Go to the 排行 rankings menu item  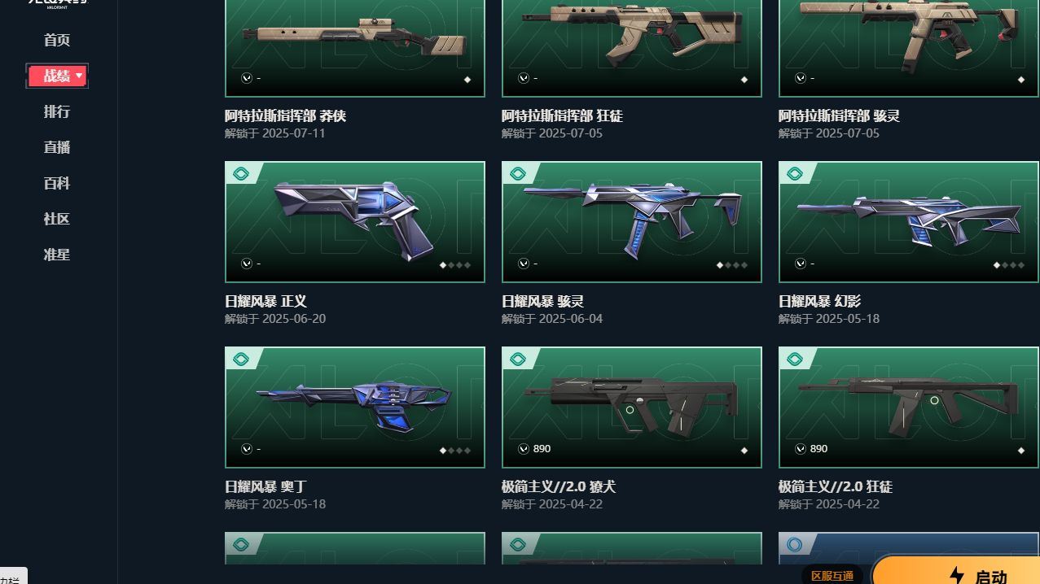pos(57,111)
